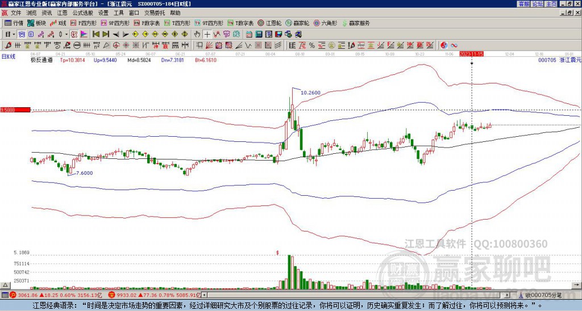Jump to first bar icon
The width and height of the screenshot is (582, 311).
[x=95, y=35]
